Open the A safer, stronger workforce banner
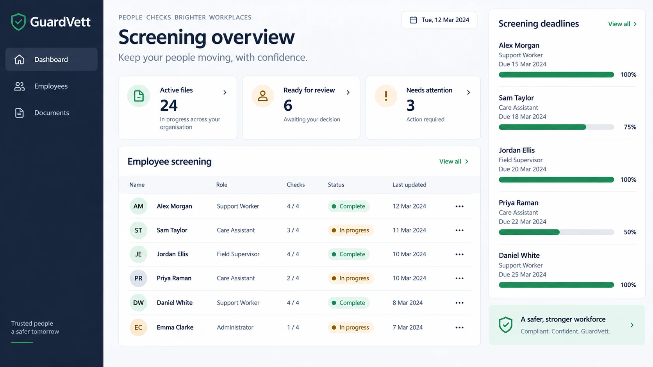 [567, 325]
